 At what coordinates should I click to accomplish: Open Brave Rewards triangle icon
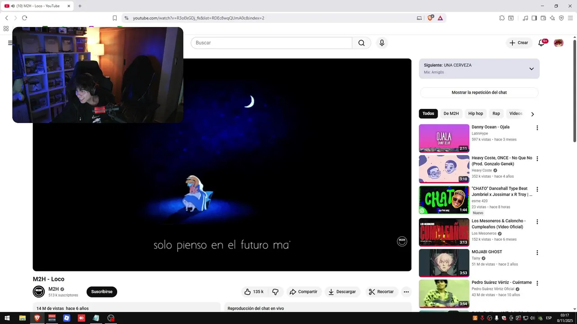click(440, 18)
